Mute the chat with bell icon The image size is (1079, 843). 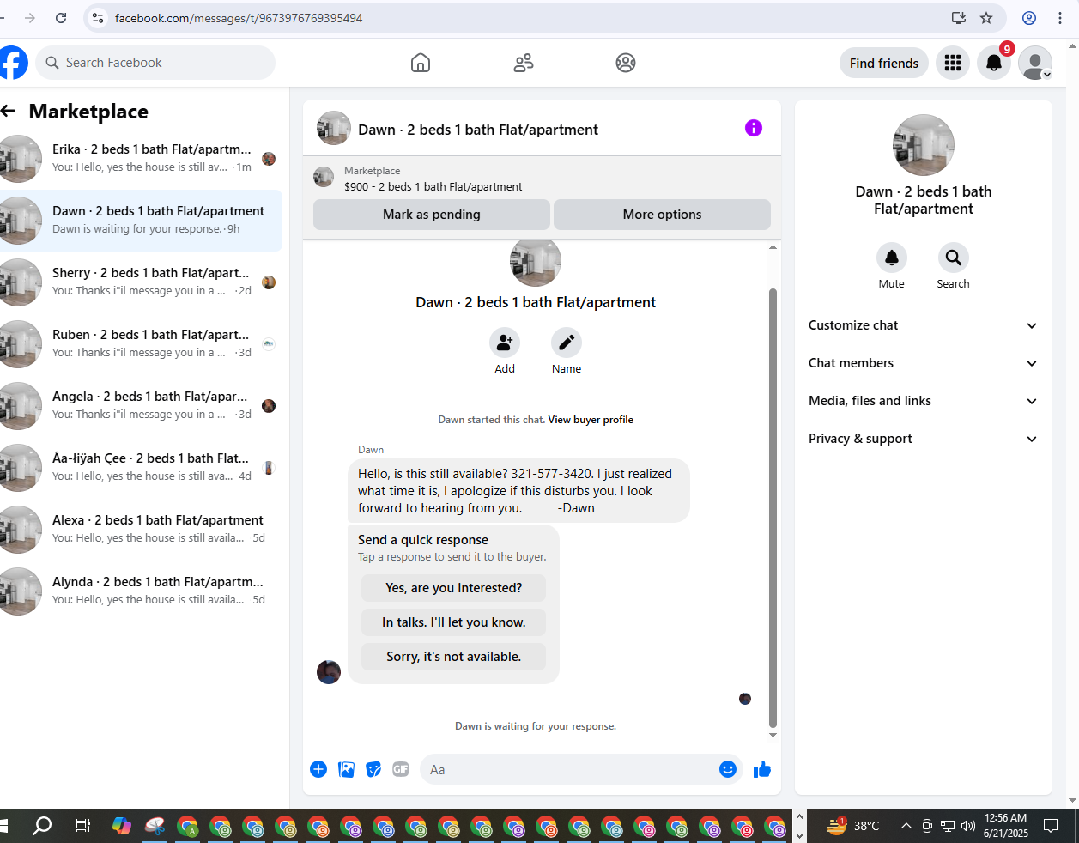click(892, 258)
